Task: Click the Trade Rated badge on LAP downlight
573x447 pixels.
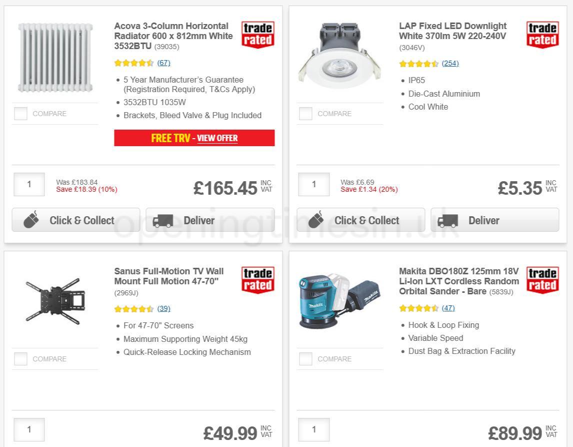Action: [542, 34]
